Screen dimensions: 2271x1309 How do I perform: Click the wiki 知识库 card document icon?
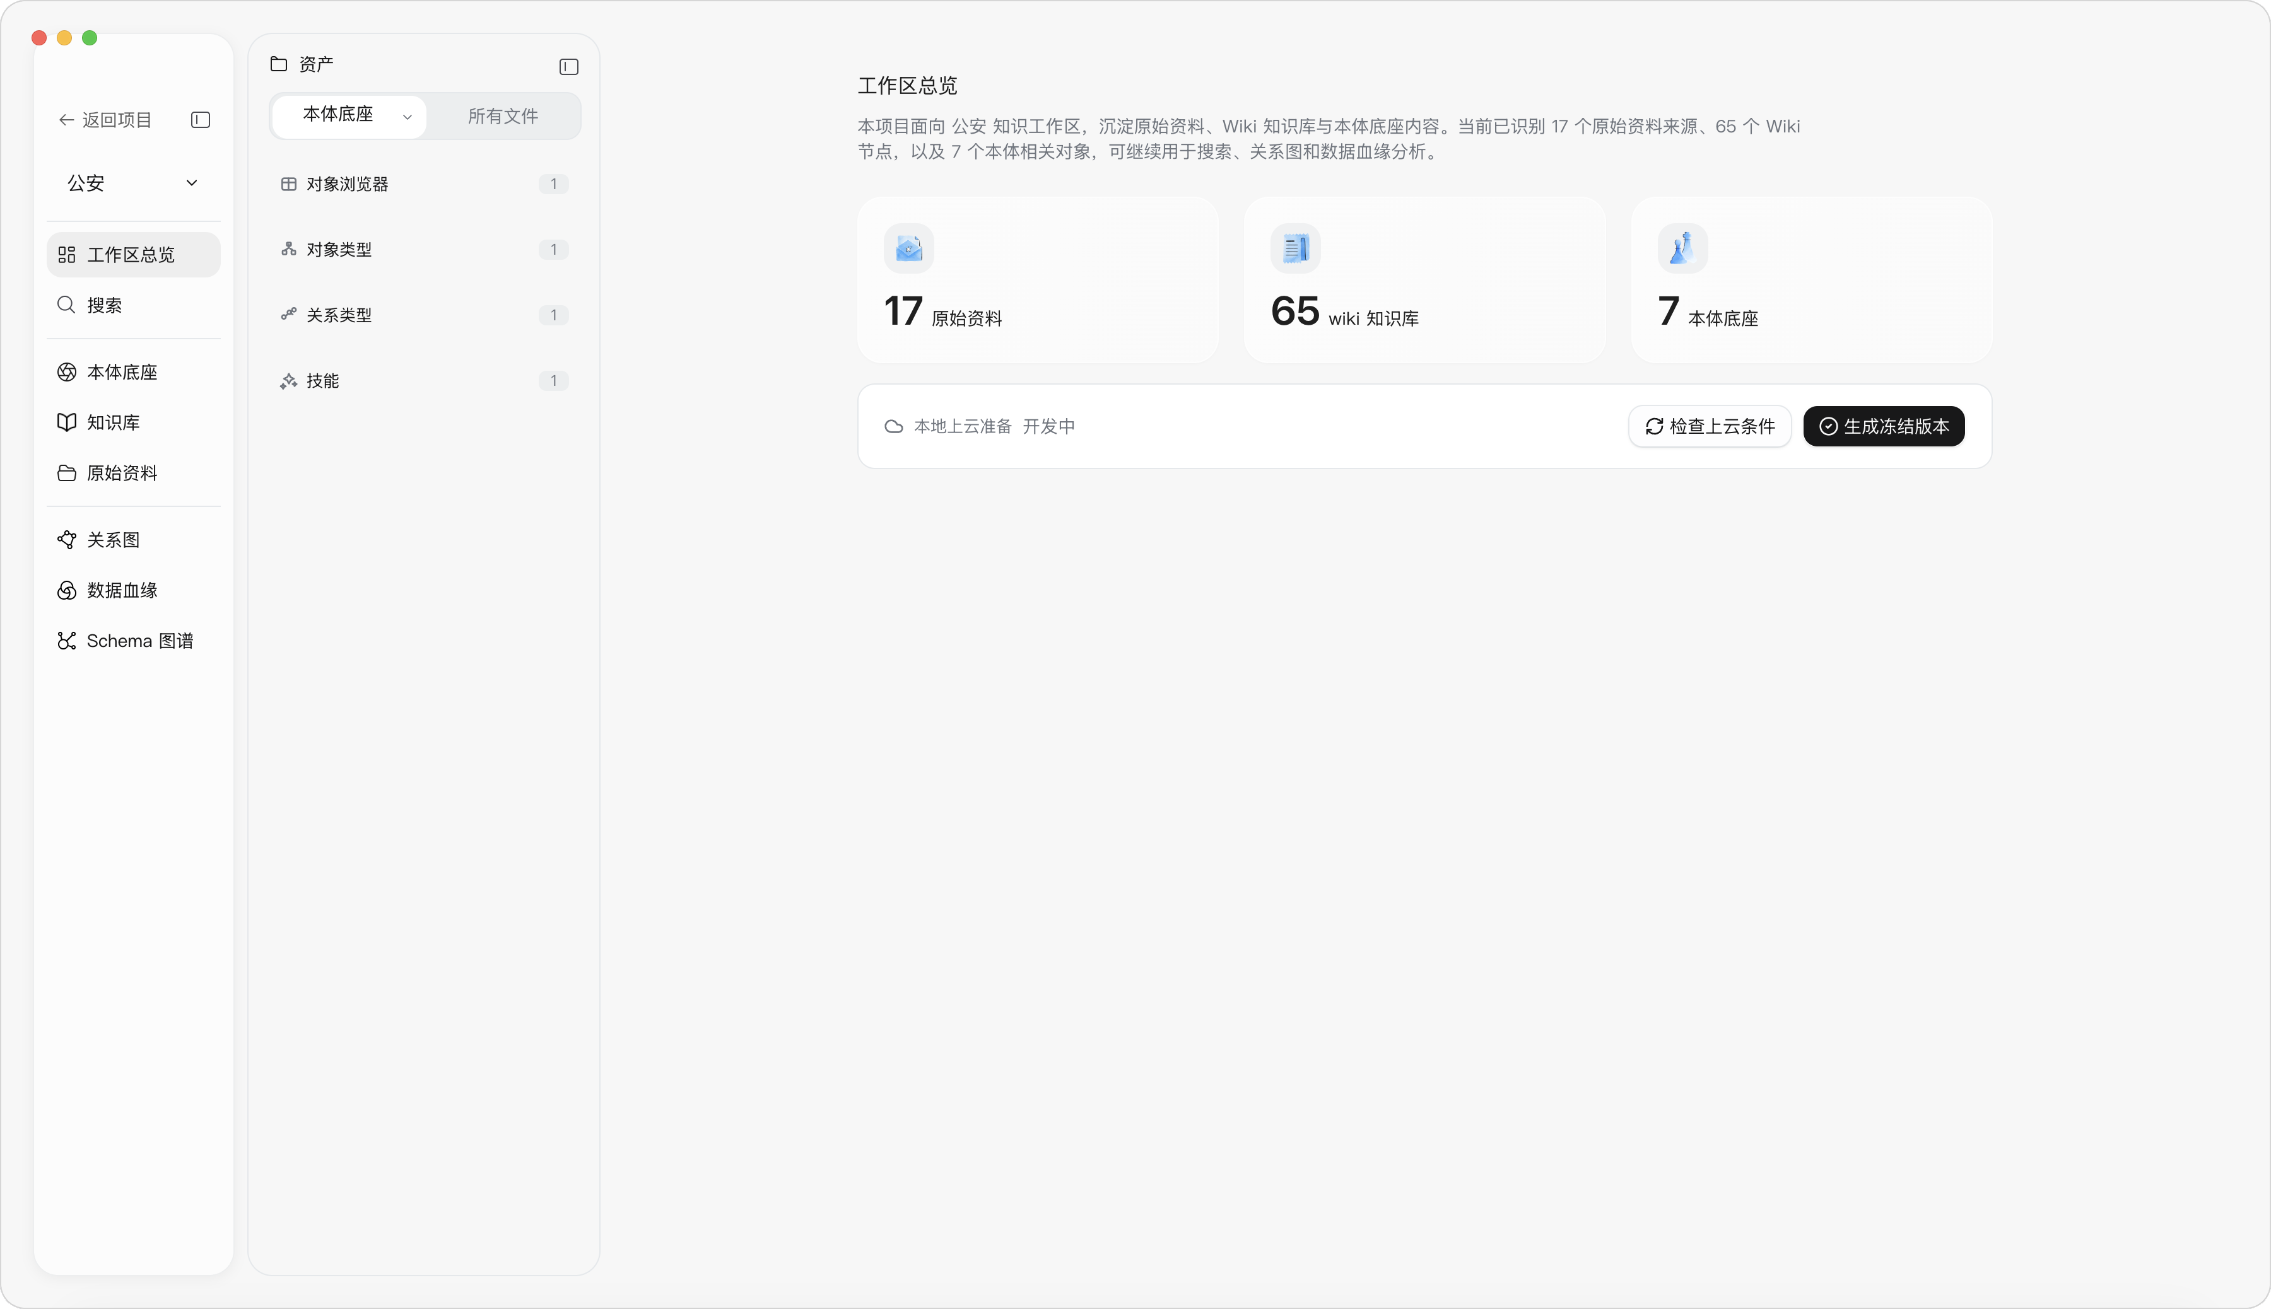[x=1295, y=248]
